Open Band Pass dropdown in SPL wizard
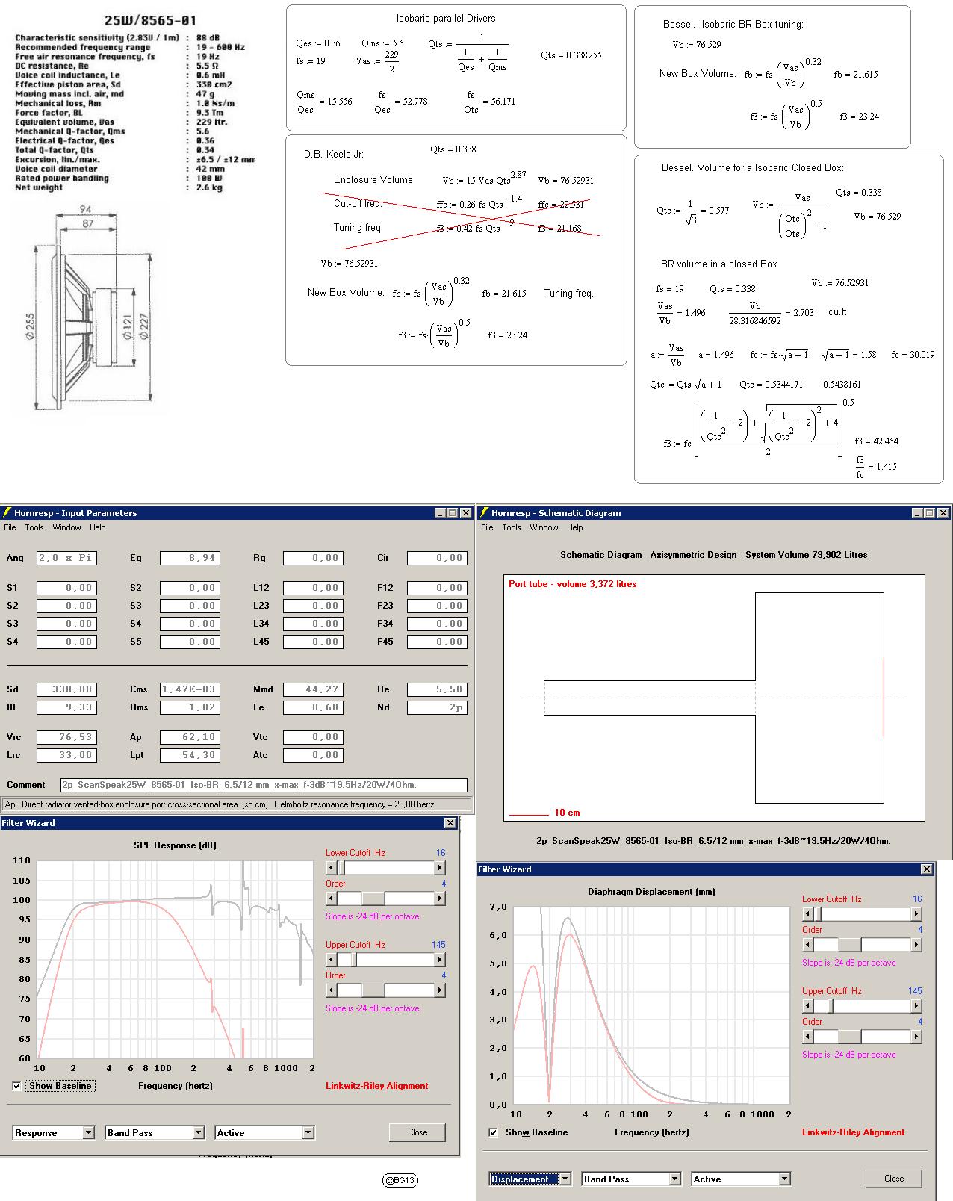 point(198,1132)
